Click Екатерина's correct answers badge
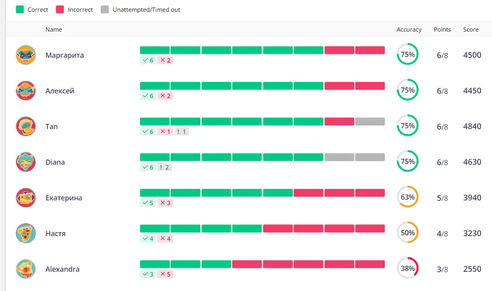This screenshot has height=291, width=492. click(148, 203)
